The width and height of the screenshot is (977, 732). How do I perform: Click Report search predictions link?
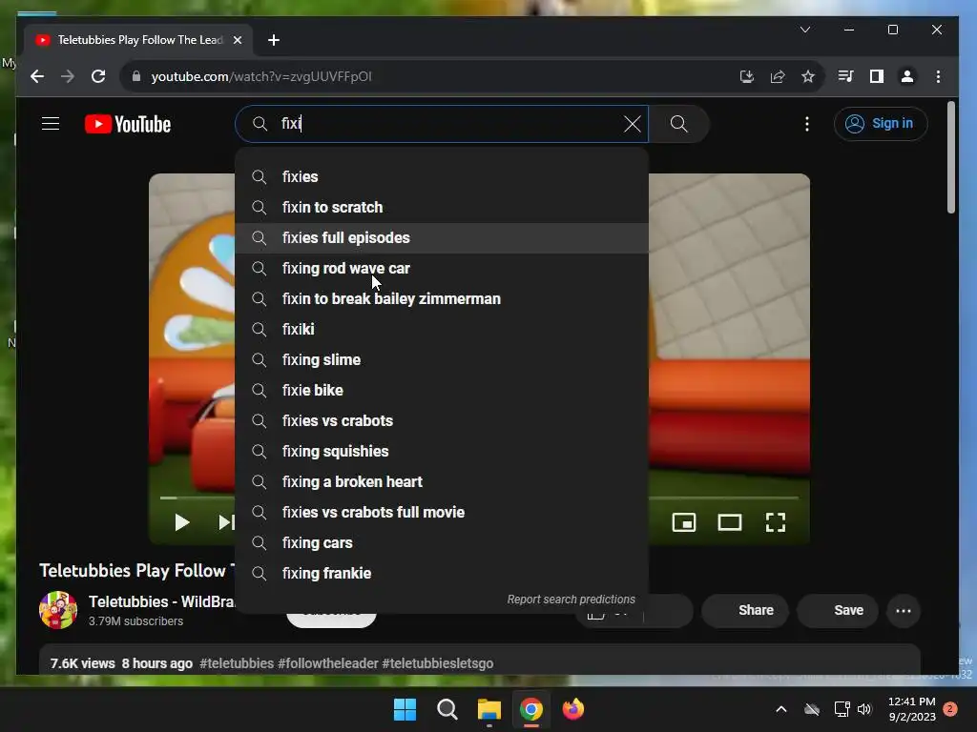571,600
